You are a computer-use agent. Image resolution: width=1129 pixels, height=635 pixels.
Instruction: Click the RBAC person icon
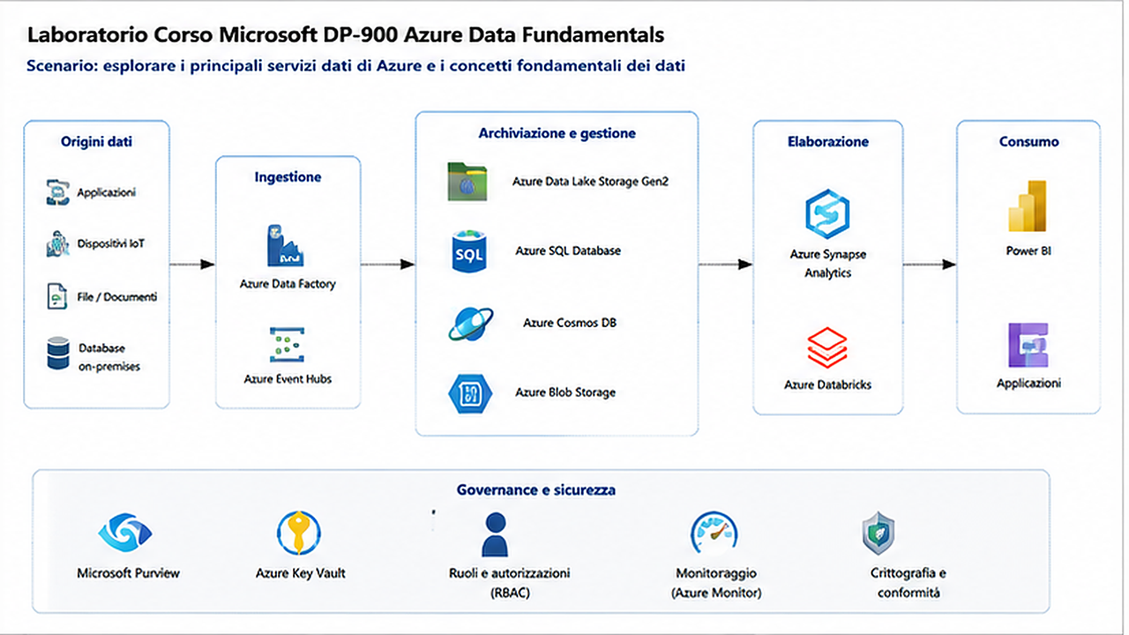coord(495,534)
